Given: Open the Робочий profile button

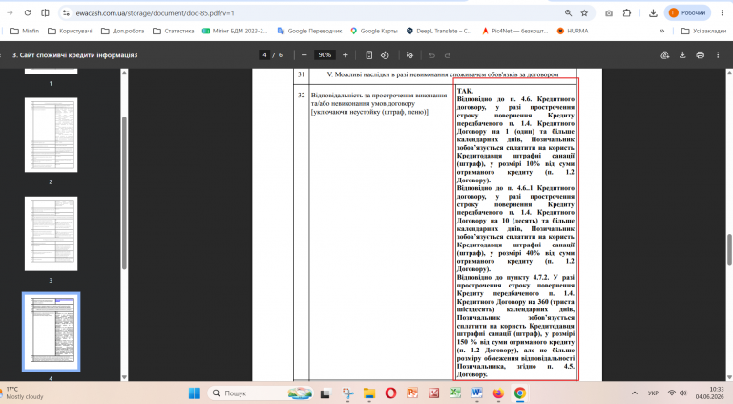Looking at the screenshot, I should 687,13.
